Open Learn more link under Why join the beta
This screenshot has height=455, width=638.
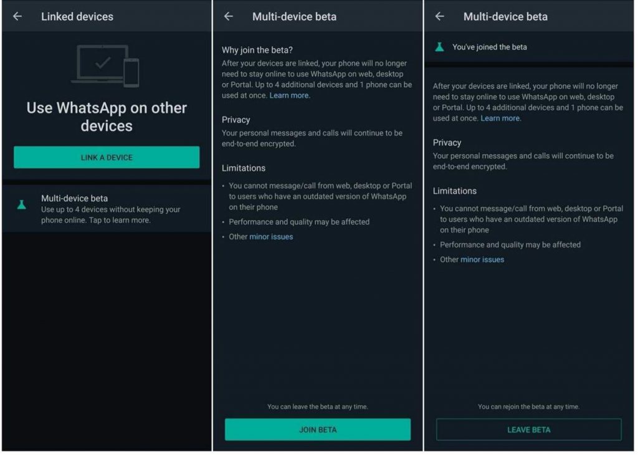289,95
